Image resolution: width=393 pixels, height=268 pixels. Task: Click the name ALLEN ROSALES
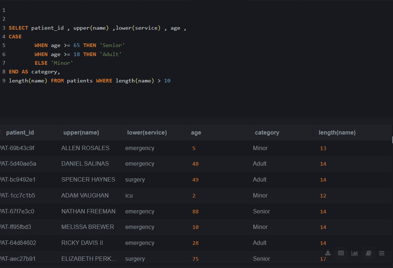[85, 148]
